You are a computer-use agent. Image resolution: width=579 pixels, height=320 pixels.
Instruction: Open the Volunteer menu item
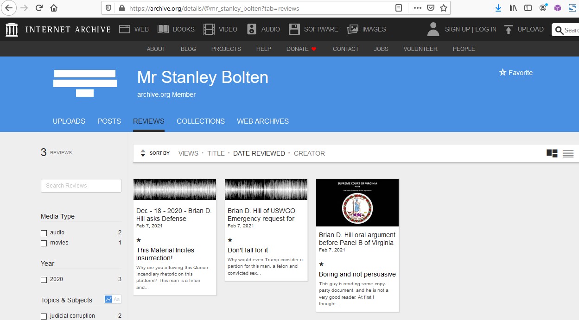pyautogui.click(x=420, y=49)
